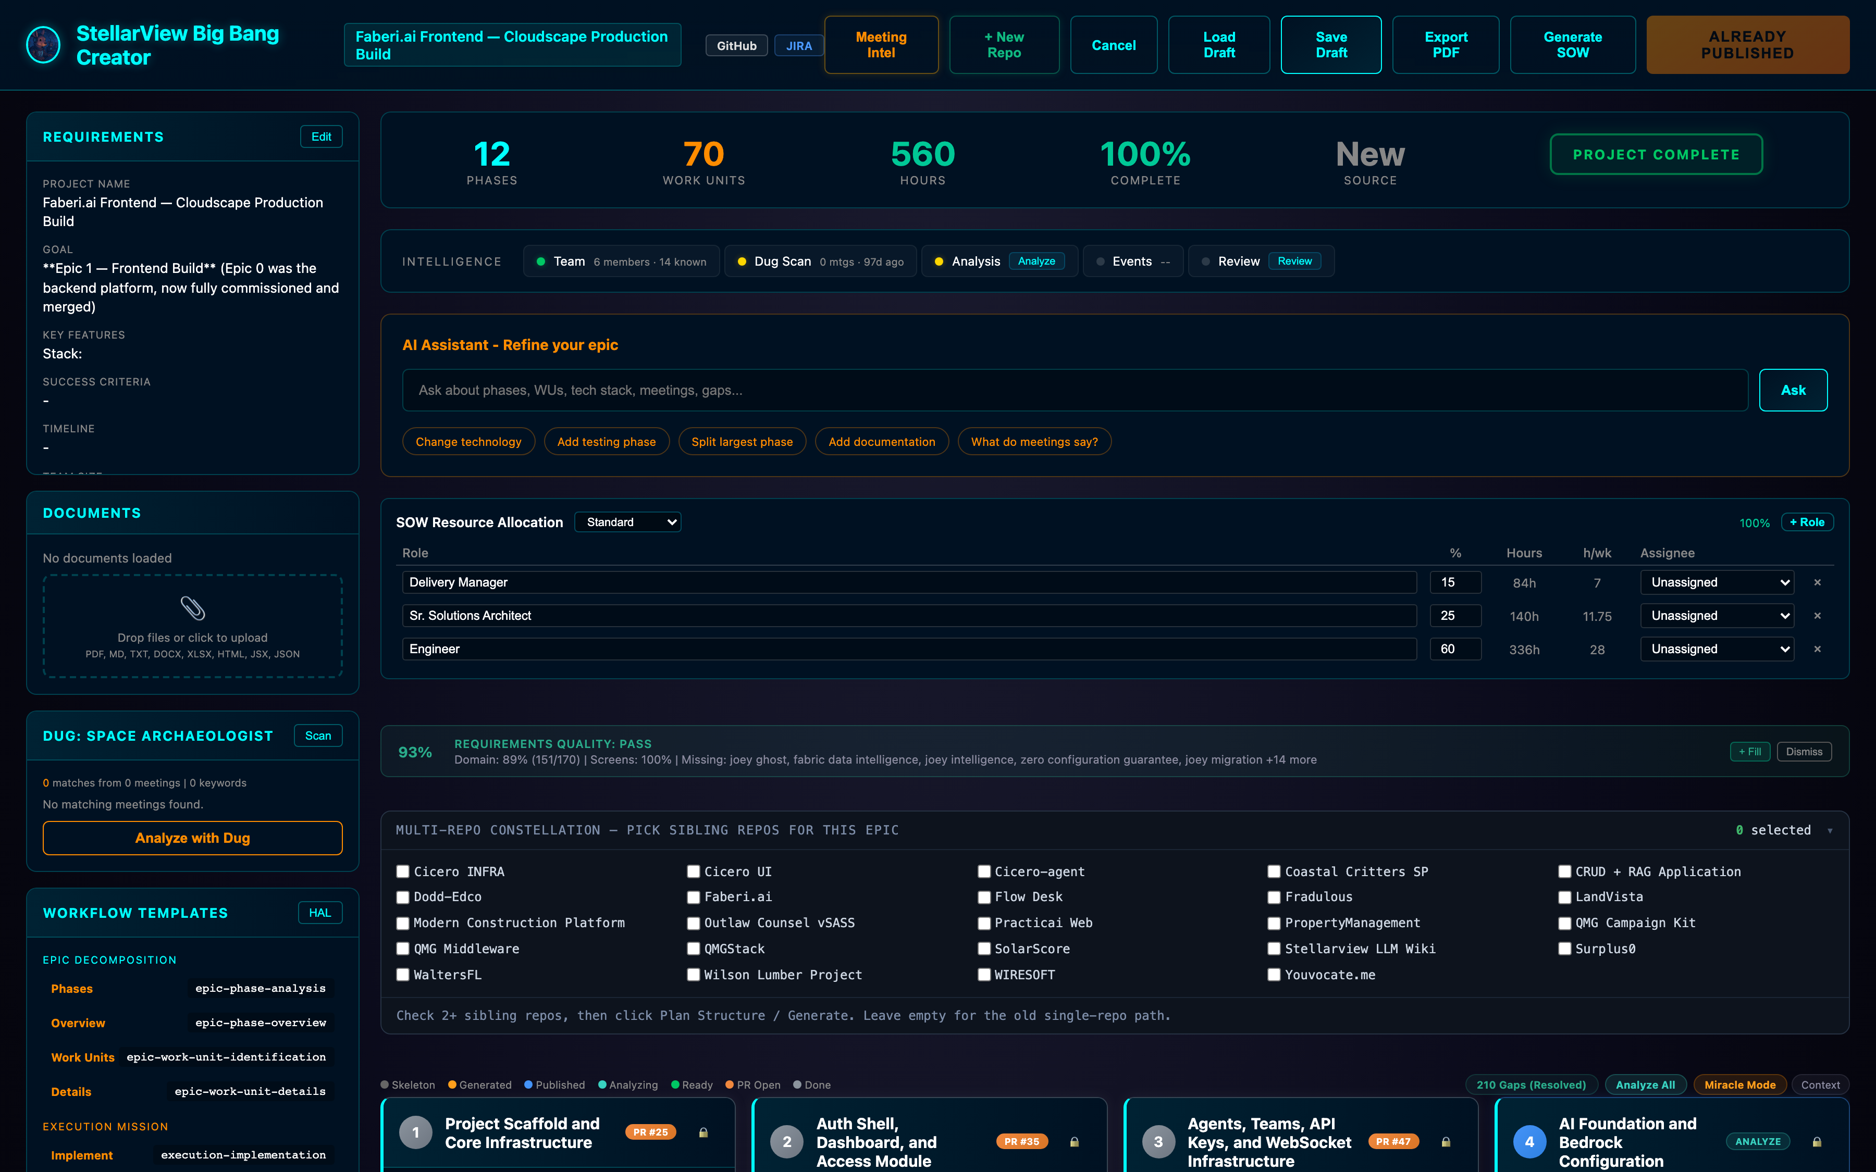
Task: Export the project as PDF
Action: tap(1446, 45)
